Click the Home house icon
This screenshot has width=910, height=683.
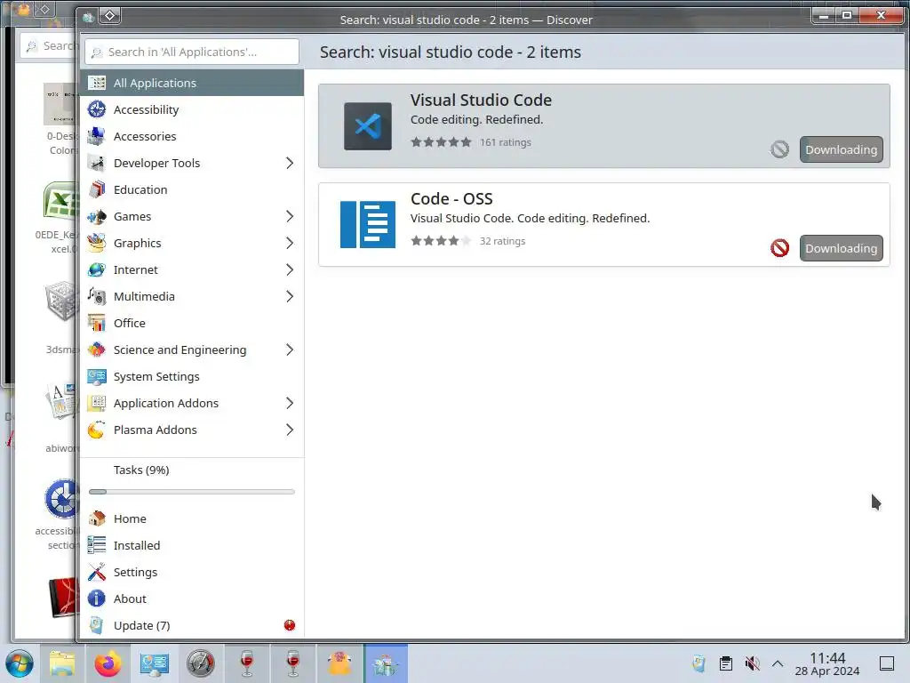pos(96,518)
